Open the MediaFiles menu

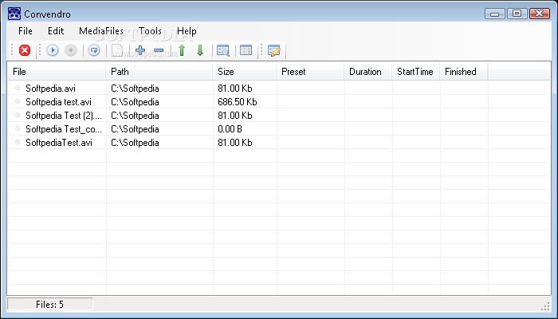click(101, 31)
